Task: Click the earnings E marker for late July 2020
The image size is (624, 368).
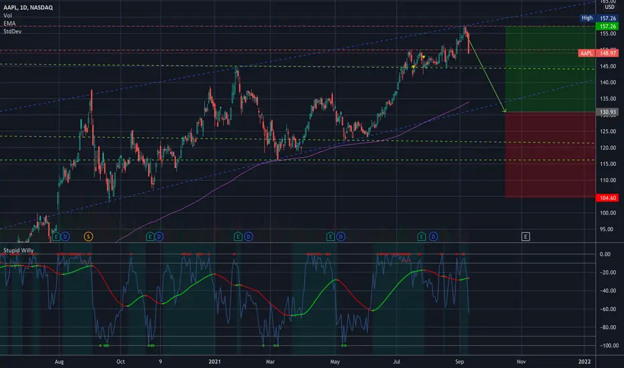Action: pyautogui.click(x=56, y=237)
